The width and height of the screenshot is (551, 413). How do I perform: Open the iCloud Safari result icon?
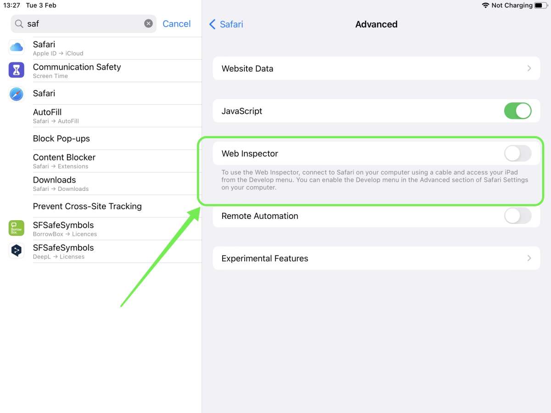tap(17, 47)
